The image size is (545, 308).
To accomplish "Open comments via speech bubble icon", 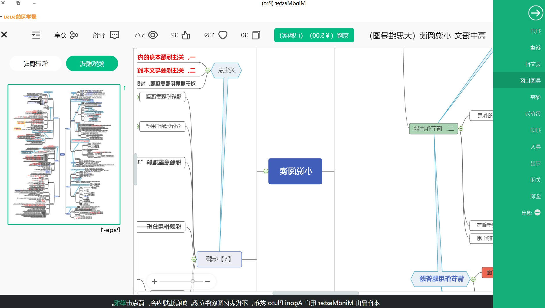I will pos(115,35).
